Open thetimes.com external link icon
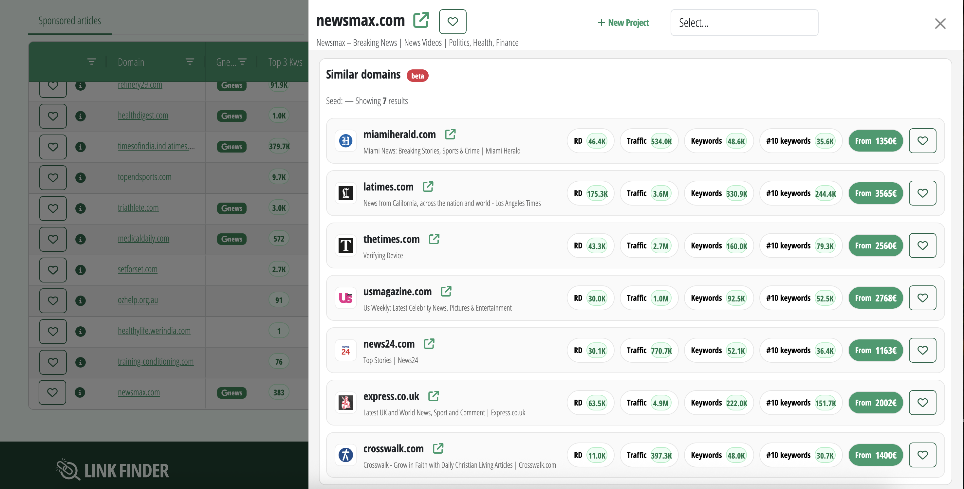The height and width of the screenshot is (489, 964). click(x=434, y=239)
